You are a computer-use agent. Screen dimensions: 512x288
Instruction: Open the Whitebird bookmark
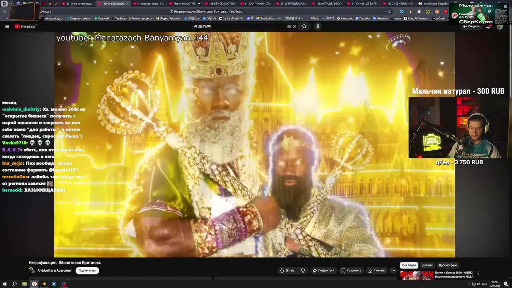coord(380,18)
